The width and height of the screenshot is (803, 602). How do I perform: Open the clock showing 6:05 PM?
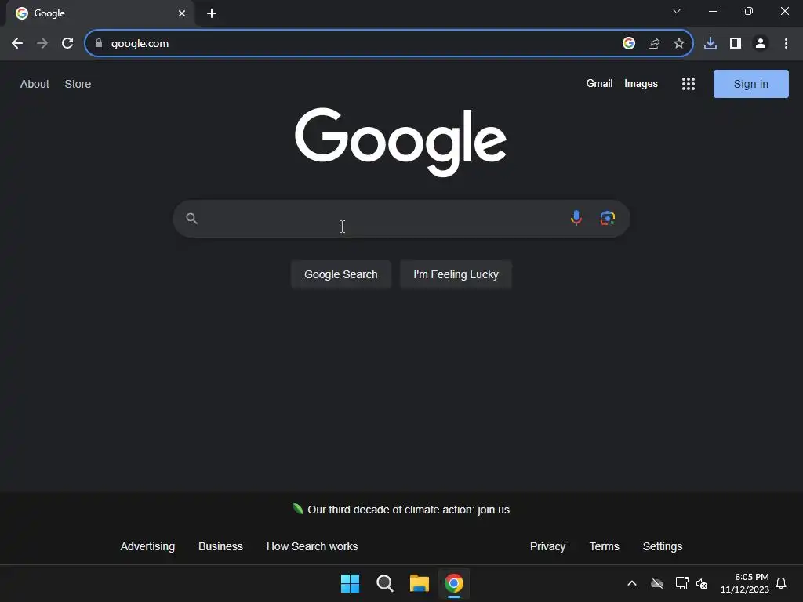pyautogui.click(x=745, y=583)
